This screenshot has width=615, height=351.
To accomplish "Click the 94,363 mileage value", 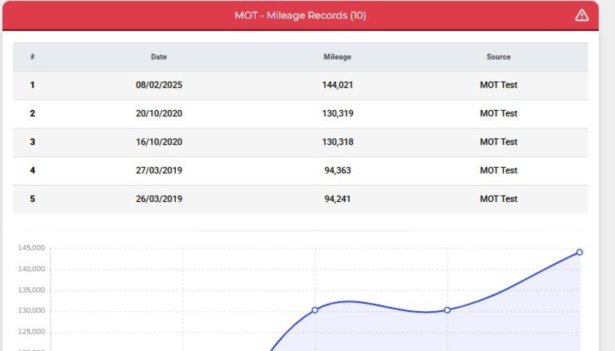I will 337,171.
